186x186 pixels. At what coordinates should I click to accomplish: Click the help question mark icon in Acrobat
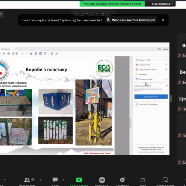point(159,49)
